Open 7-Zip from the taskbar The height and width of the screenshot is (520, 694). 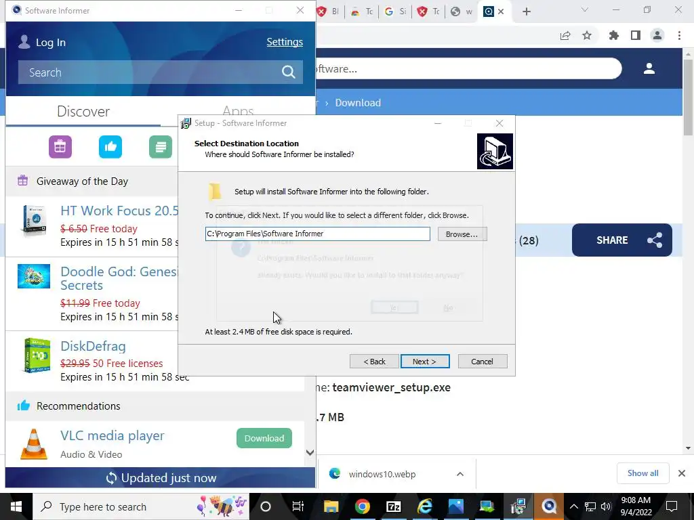(394, 506)
